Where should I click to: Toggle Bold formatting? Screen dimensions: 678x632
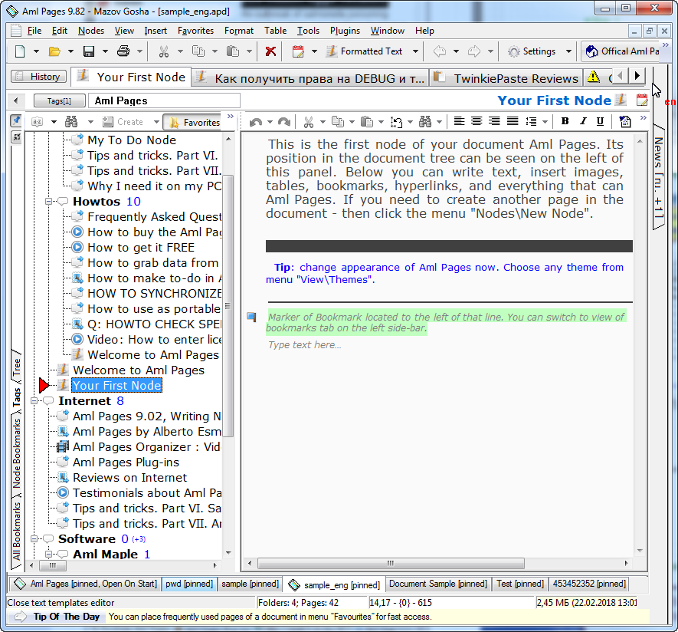[x=565, y=121]
